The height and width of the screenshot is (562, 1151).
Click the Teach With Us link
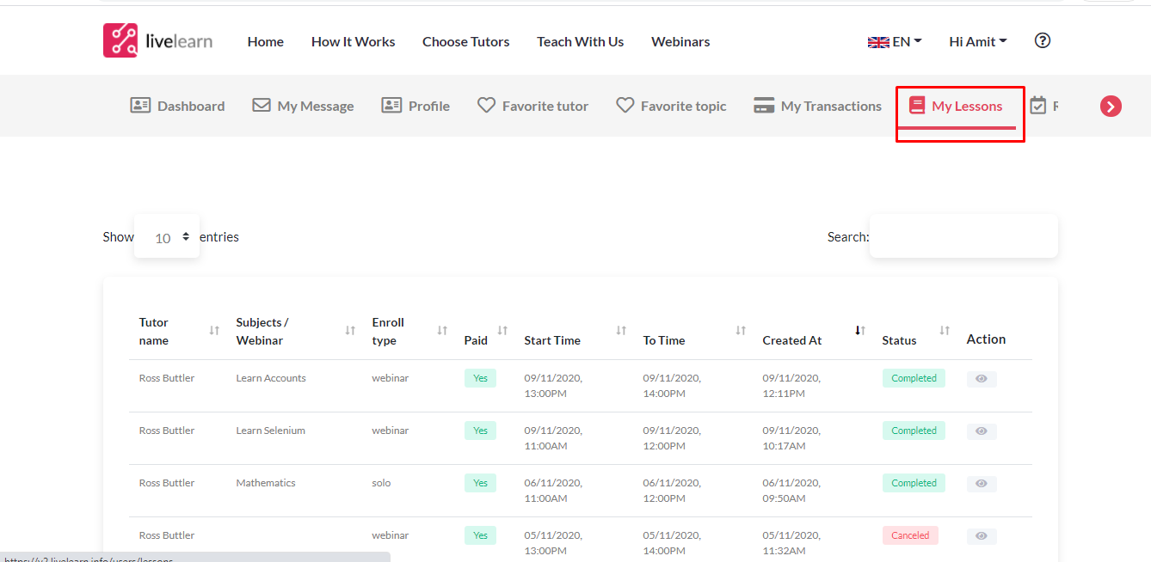tap(580, 41)
